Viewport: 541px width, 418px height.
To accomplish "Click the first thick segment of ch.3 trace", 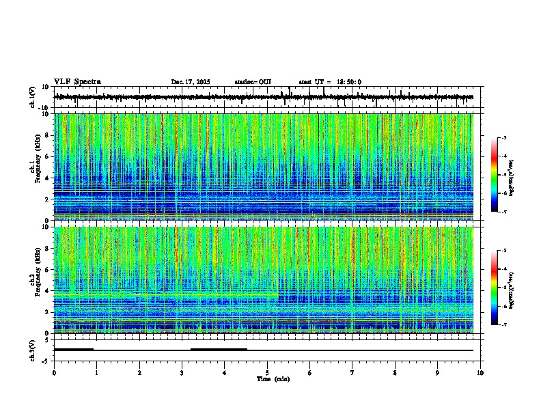I will [x=74, y=350].
